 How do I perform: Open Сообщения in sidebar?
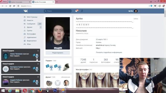click(x=31, y=24)
